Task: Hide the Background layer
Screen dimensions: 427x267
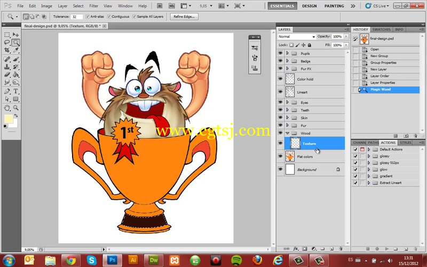Action: coord(280,169)
